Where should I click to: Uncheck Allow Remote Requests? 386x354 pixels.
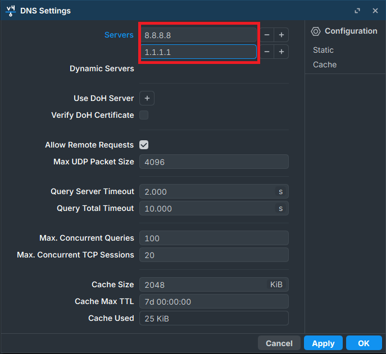tap(144, 145)
